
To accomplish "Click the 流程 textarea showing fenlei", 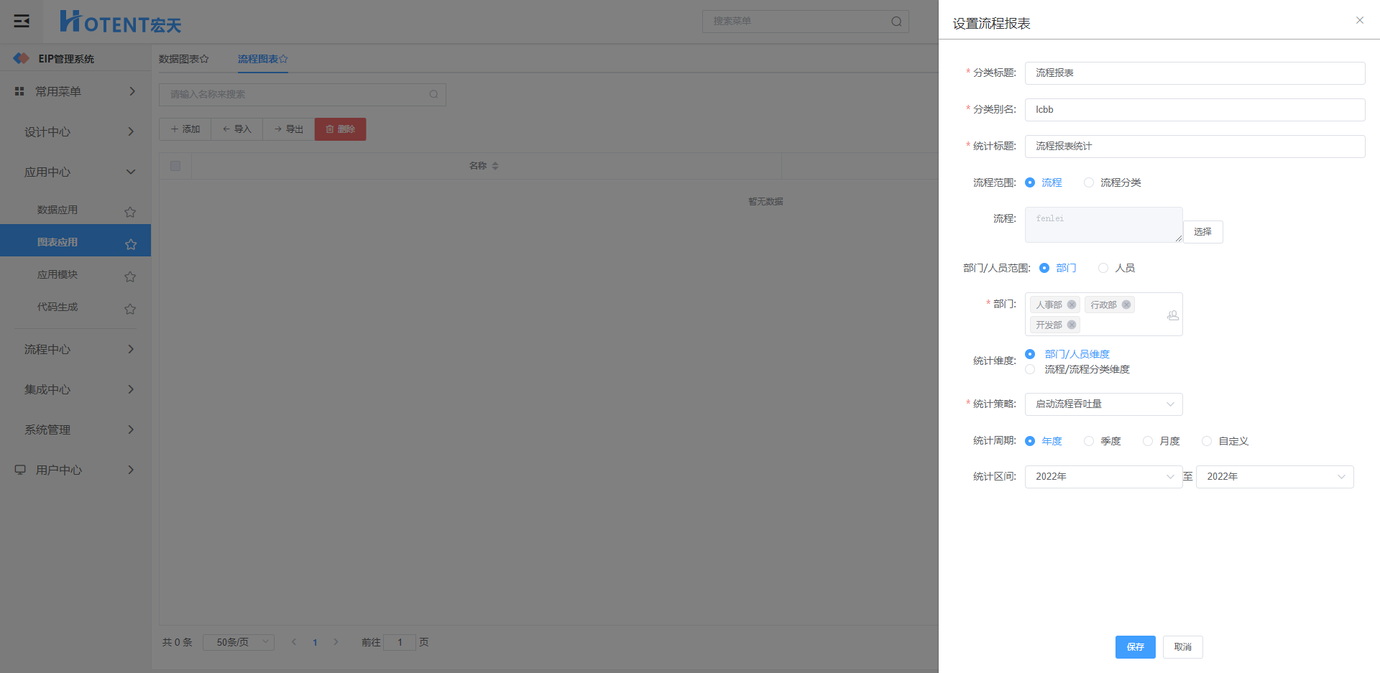I will coord(1103,225).
